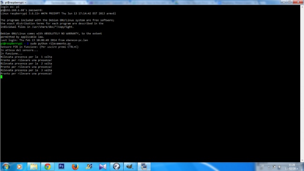The height and width of the screenshot is (171, 304).
Task: Switch to GIMP in the taskbar
Action: click(130, 166)
